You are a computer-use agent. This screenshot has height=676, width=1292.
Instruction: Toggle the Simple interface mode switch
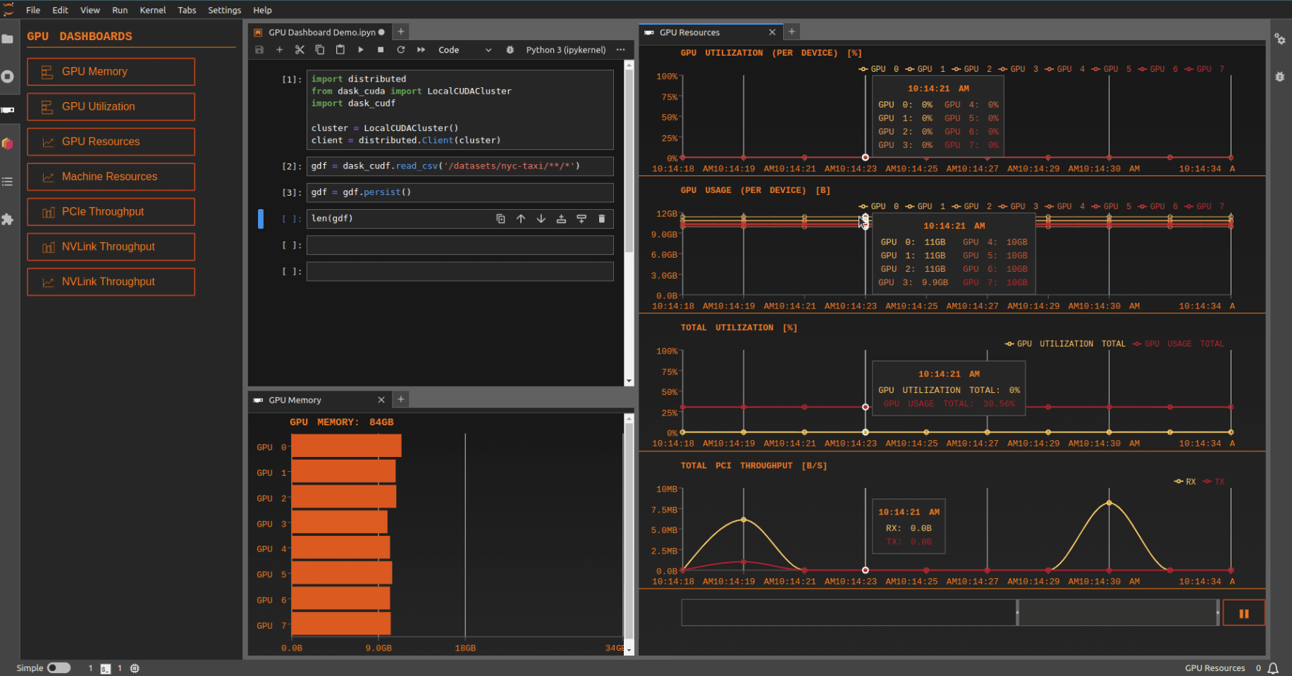[59, 668]
